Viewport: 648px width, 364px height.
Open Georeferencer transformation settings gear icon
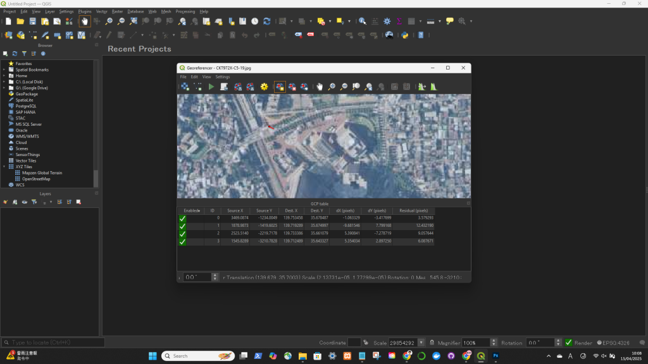click(x=265, y=87)
